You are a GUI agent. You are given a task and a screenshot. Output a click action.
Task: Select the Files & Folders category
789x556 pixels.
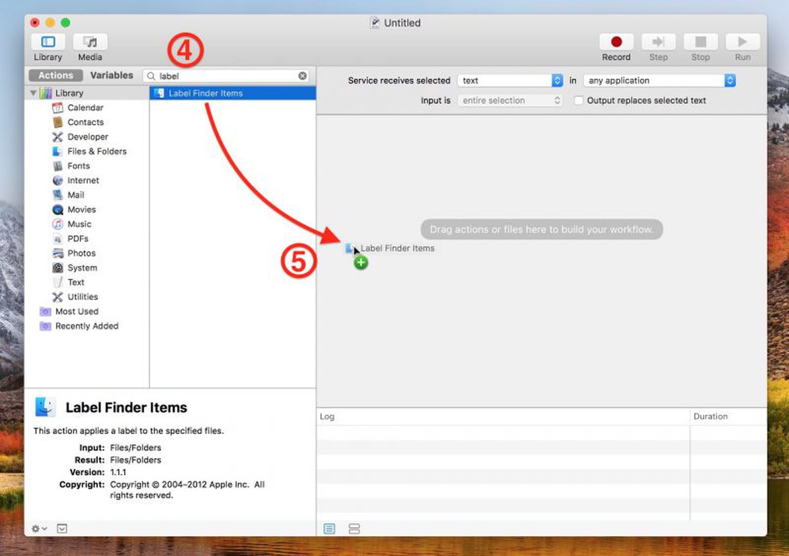(x=97, y=151)
